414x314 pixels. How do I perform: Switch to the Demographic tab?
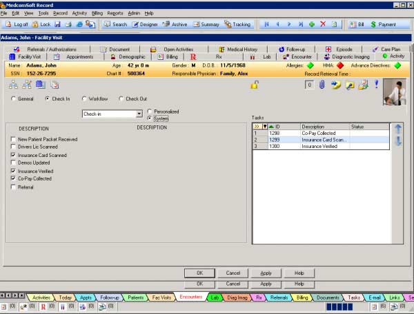(x=128, y=56)
